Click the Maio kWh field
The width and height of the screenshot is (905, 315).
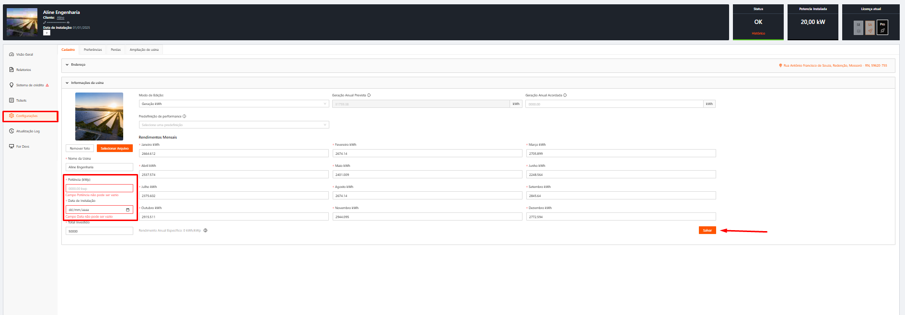click(428, 175)
